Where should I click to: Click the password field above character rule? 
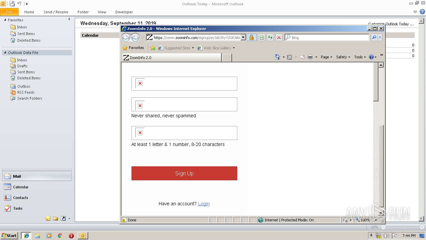point(184,133)
